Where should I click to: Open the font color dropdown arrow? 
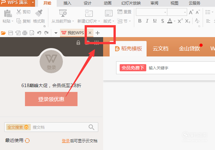(174, 21)
